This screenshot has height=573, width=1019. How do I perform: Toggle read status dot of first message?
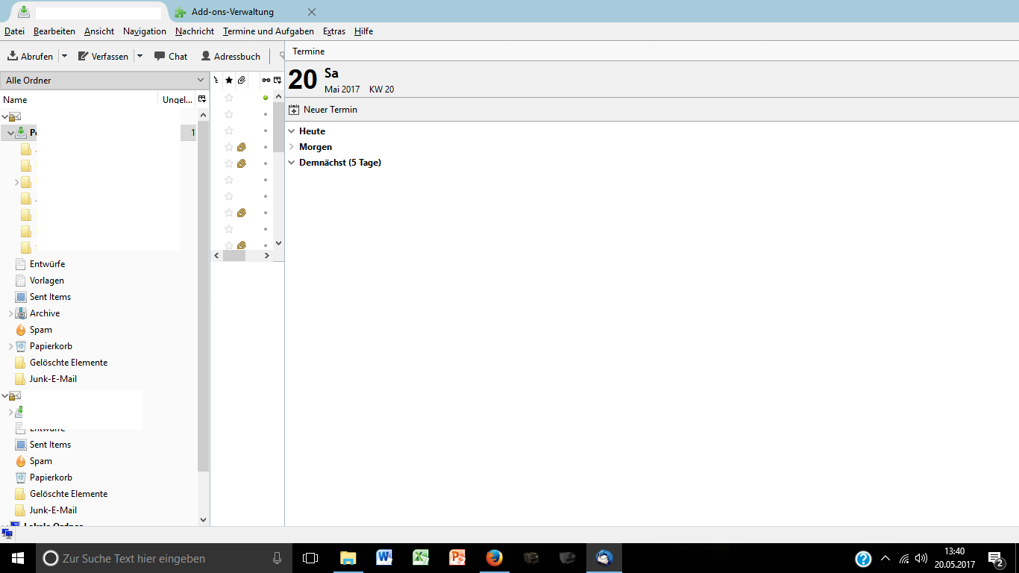tap(266, 98)
